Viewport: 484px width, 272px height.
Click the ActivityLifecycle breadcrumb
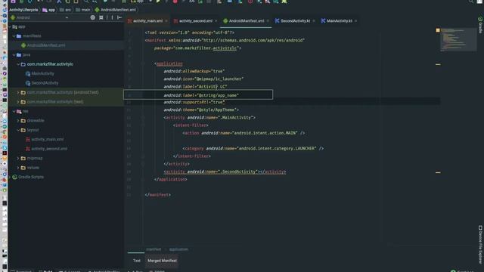pos(23,10)
